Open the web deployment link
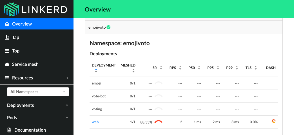294x135 pixels. pos(95,122)
